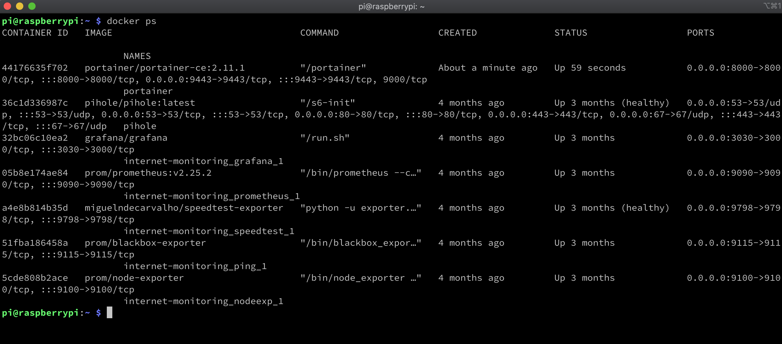Click the Up 3 months (healthy) status text
Image resolution: width=782 pixels, height=344 pixels.
tap(612, 103)
